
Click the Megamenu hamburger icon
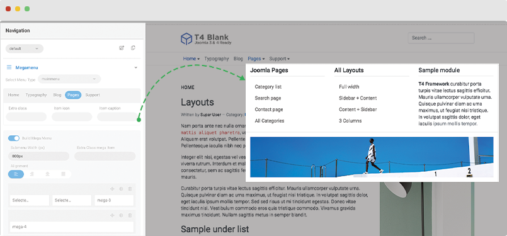9,67
